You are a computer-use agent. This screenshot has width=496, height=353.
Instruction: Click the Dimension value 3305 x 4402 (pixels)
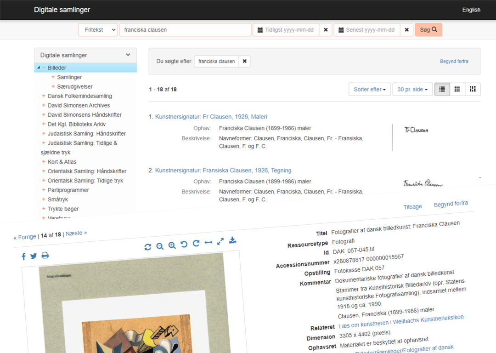pyautogui.click(x=365, y=334)
